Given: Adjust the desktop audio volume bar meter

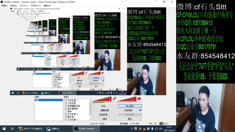Looking at the screenshot, I should point(127,99).
